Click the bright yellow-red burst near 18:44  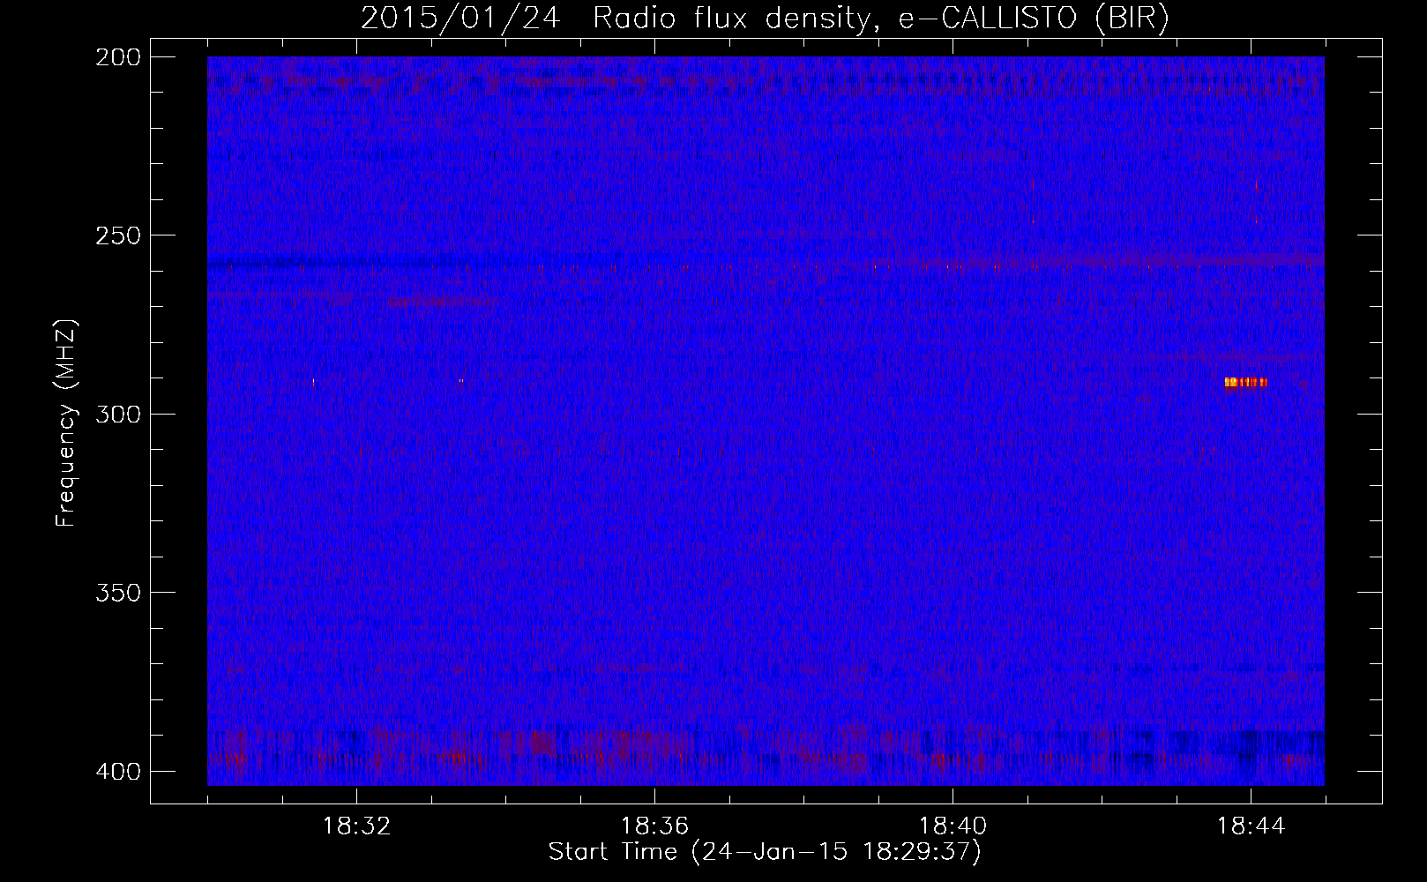pos(1246,382)
